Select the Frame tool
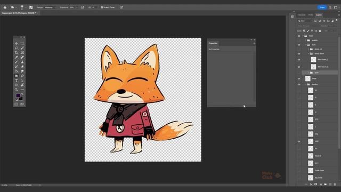This screenshot has width=341, height=192. pyautogui.click(x=22, y=53)
